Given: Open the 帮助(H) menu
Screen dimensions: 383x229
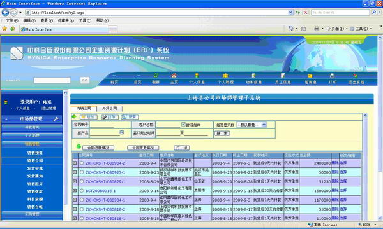Looking at the screenshot, I should [102, 21].
